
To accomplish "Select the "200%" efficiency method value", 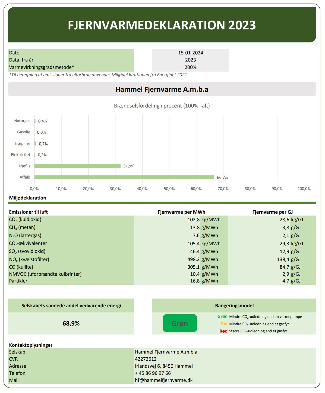I will coord(191,67).
